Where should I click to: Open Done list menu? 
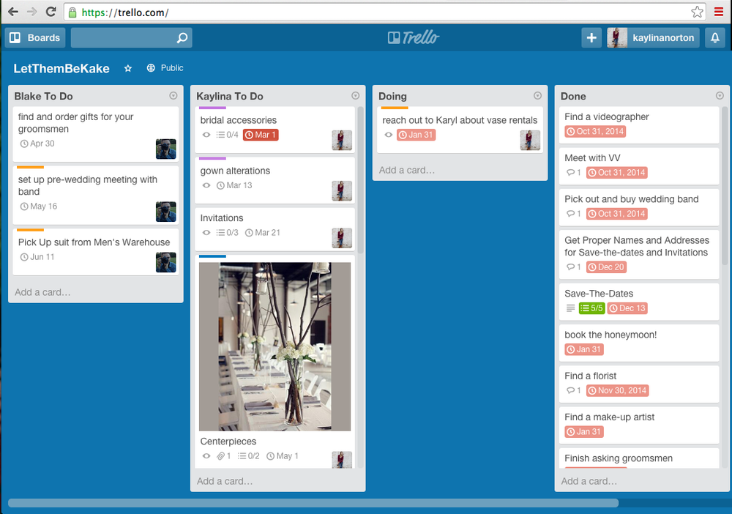pos(720,96)
